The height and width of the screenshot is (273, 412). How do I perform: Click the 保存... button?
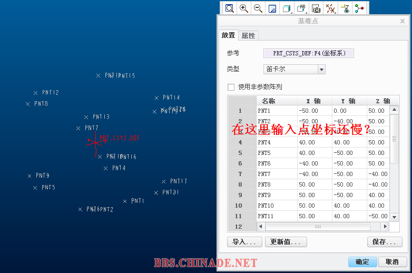pyautogui.click(x=385, y=242)
